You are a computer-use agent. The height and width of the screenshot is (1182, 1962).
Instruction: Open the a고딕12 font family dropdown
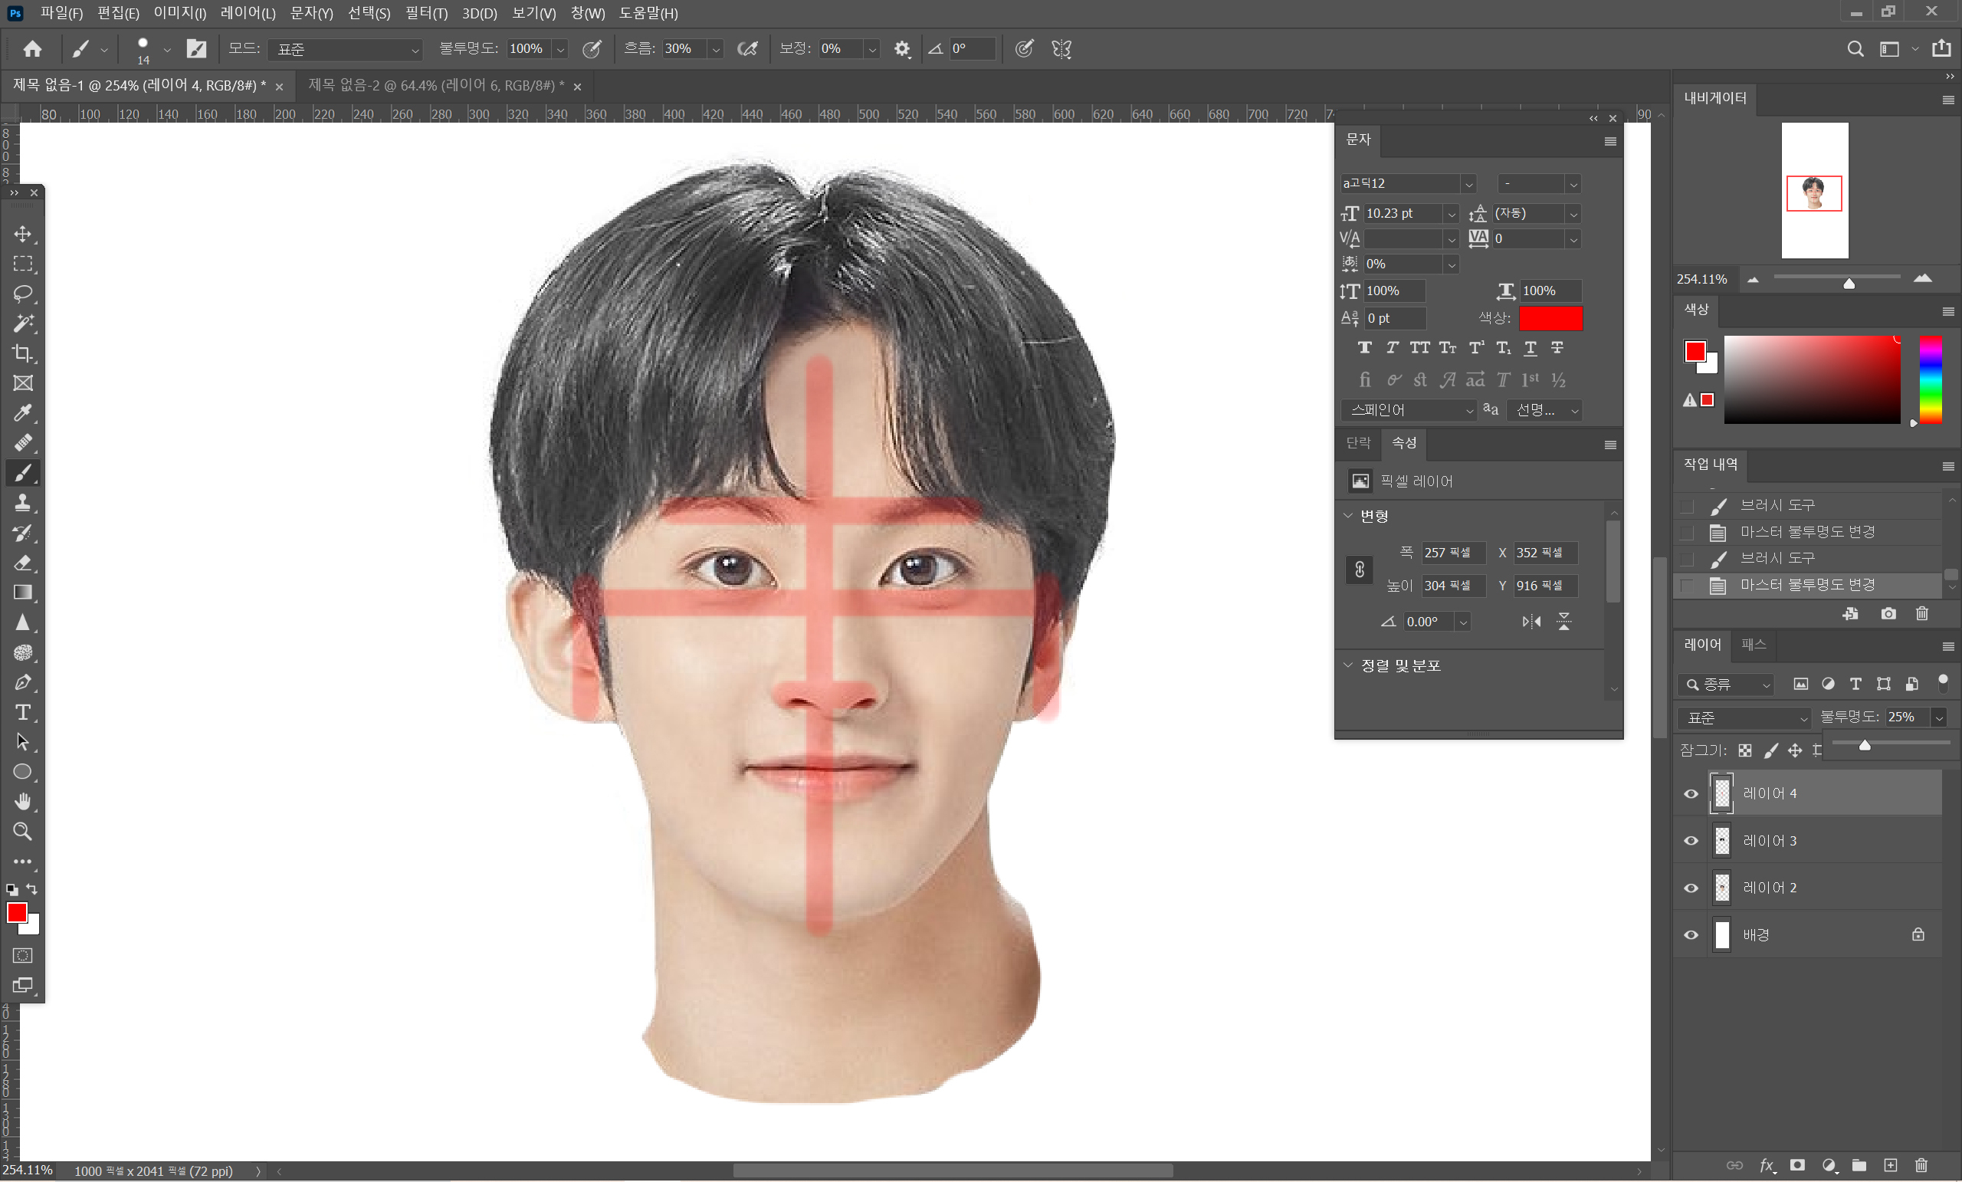pos(1468,184)
